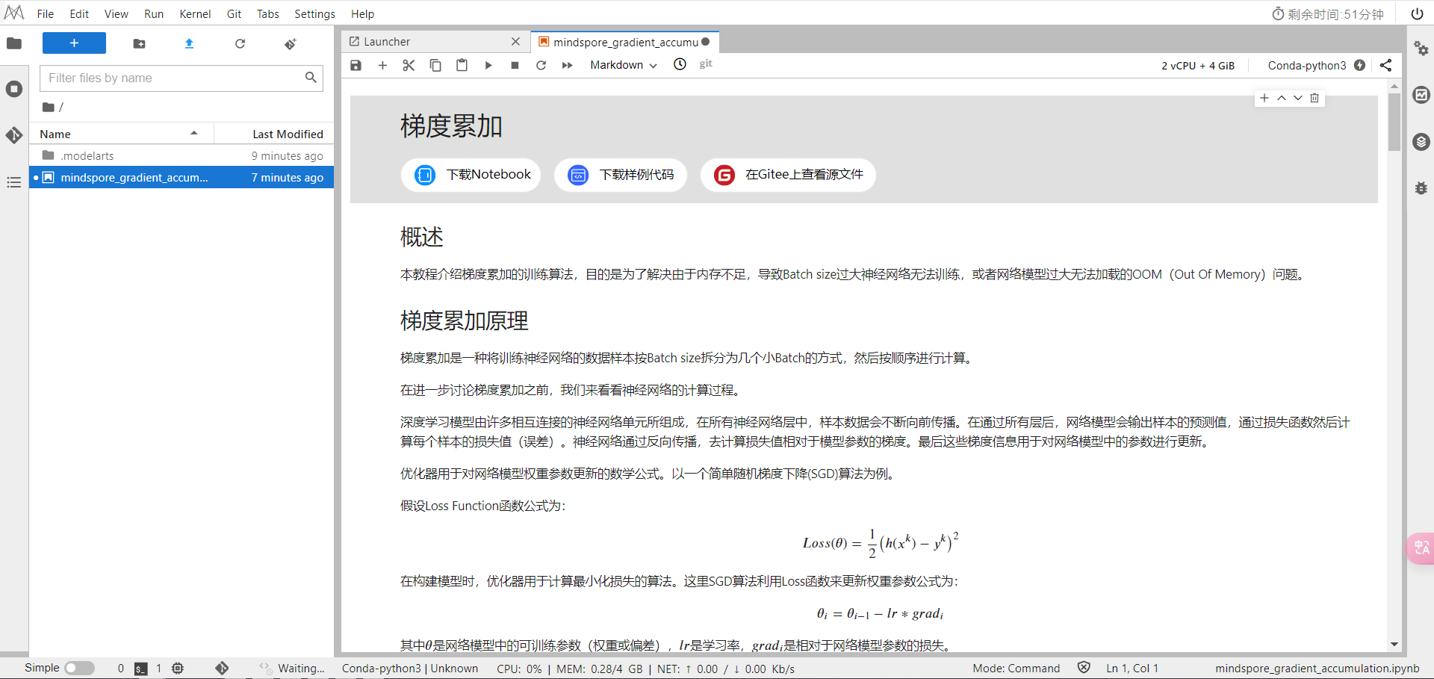The height and width of the screenshot is (679, 1434).
Task: Open the property inspector gears icon
Action: [1421, 49]
